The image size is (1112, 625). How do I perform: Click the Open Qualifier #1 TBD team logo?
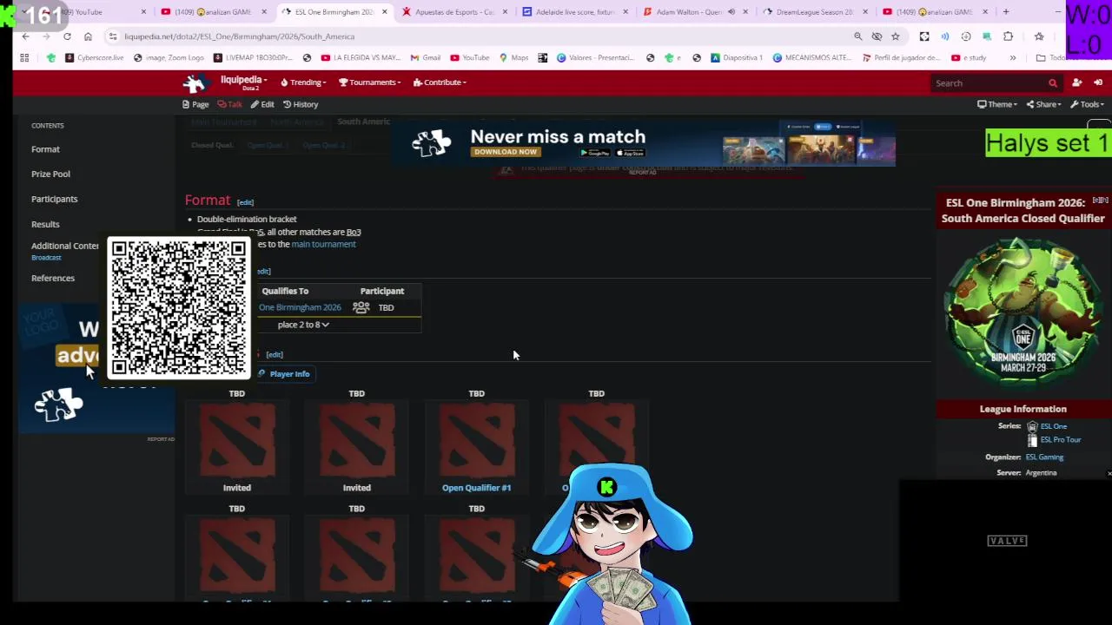click(476, 441)
